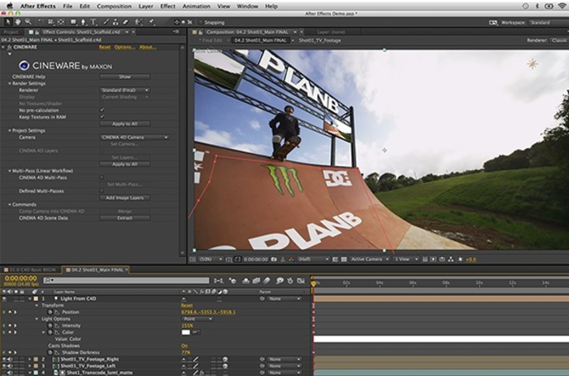Collapse the Render Settings section
569x376 pixels.
click(11, 83)
